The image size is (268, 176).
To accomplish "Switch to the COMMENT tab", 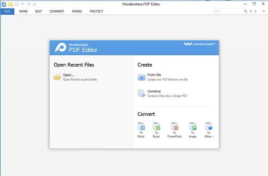I will click(57, 11).
